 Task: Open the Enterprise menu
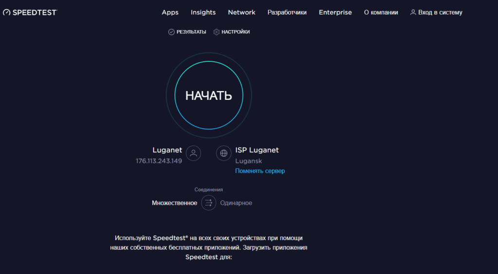pos(335,13)
